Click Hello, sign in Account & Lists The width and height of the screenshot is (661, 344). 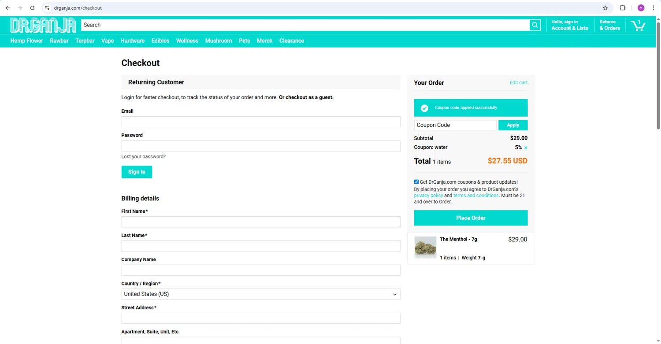coord(570,25)
